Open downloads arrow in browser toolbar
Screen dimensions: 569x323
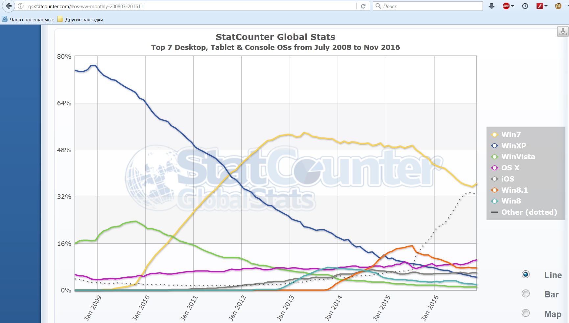click(x=492, y=6)
